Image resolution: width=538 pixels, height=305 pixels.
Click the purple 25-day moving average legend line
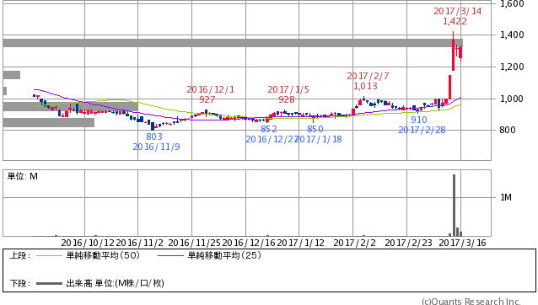[170, 255]
